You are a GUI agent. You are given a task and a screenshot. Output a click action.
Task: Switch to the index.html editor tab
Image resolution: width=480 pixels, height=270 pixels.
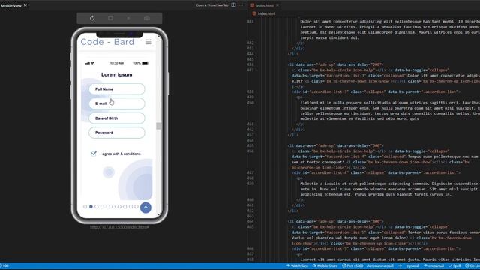click(265, 5)
